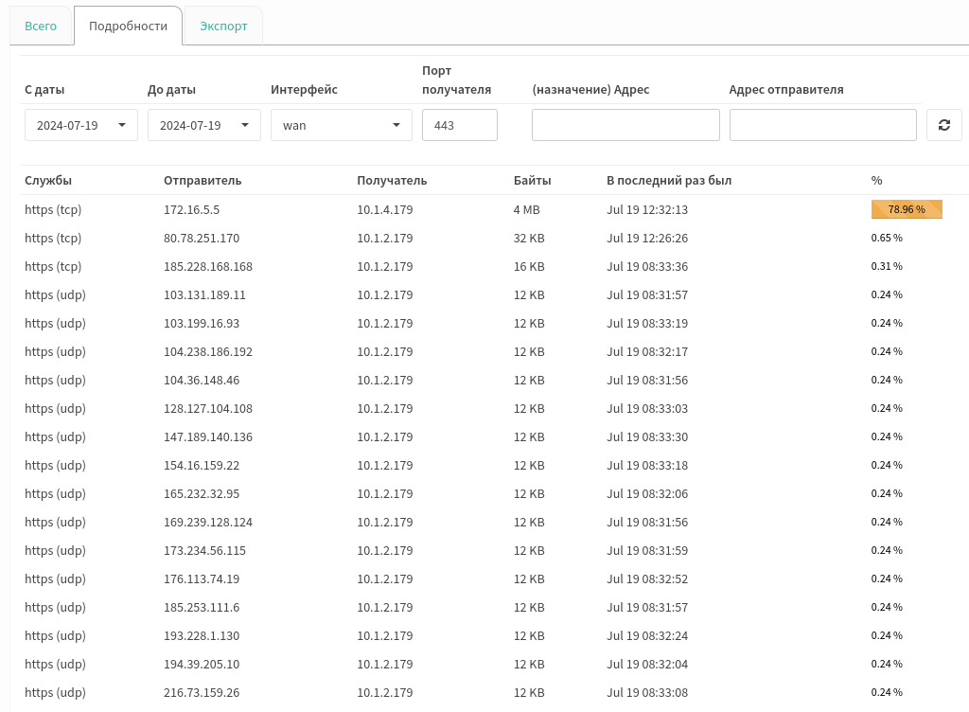Click timestamp Jul 19 08:33:08
Viewport: 969px width, 712px height.
tap(647, 693)
